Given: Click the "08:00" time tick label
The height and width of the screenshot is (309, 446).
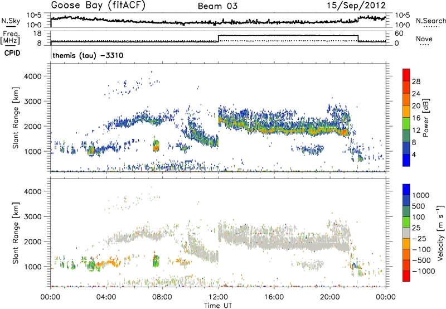Looking at the screenshot, I should 162,297.
